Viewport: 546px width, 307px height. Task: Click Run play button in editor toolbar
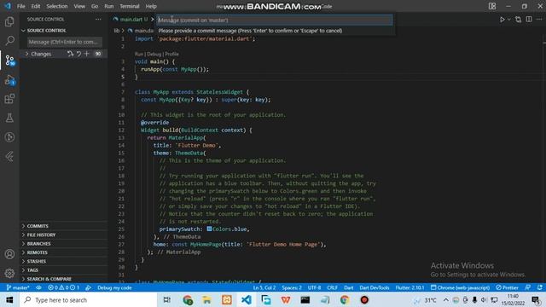(x=502, y=20)
